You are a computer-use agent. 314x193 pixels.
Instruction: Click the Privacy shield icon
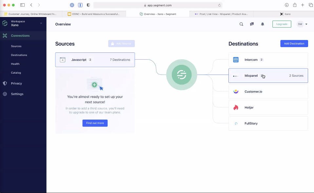pos(5,84)
